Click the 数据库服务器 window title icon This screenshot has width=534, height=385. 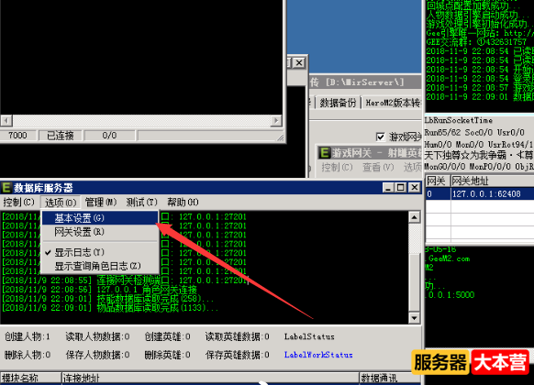[6, 187]
